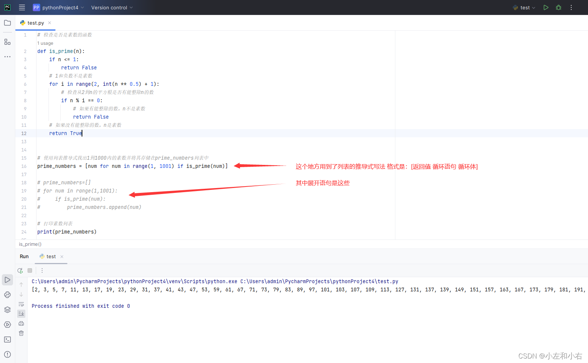Click the '1 usage' inlay hint
This screenshot has width=588, height=363.
(x=45, y=43)
